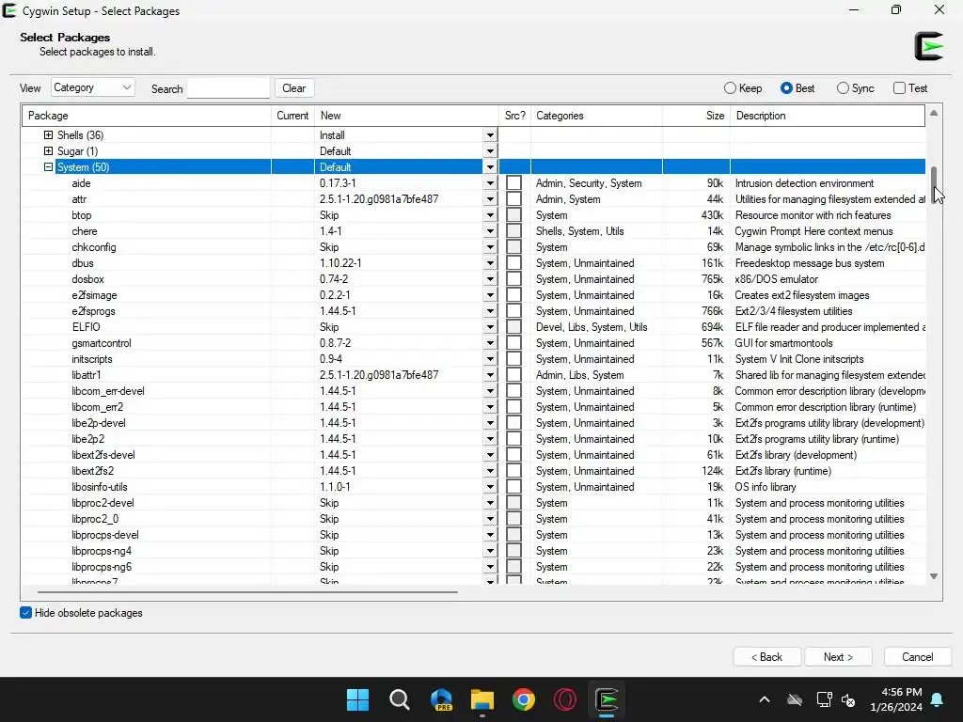
Task: Open Windows Start menu
Action: coord(357,699)
